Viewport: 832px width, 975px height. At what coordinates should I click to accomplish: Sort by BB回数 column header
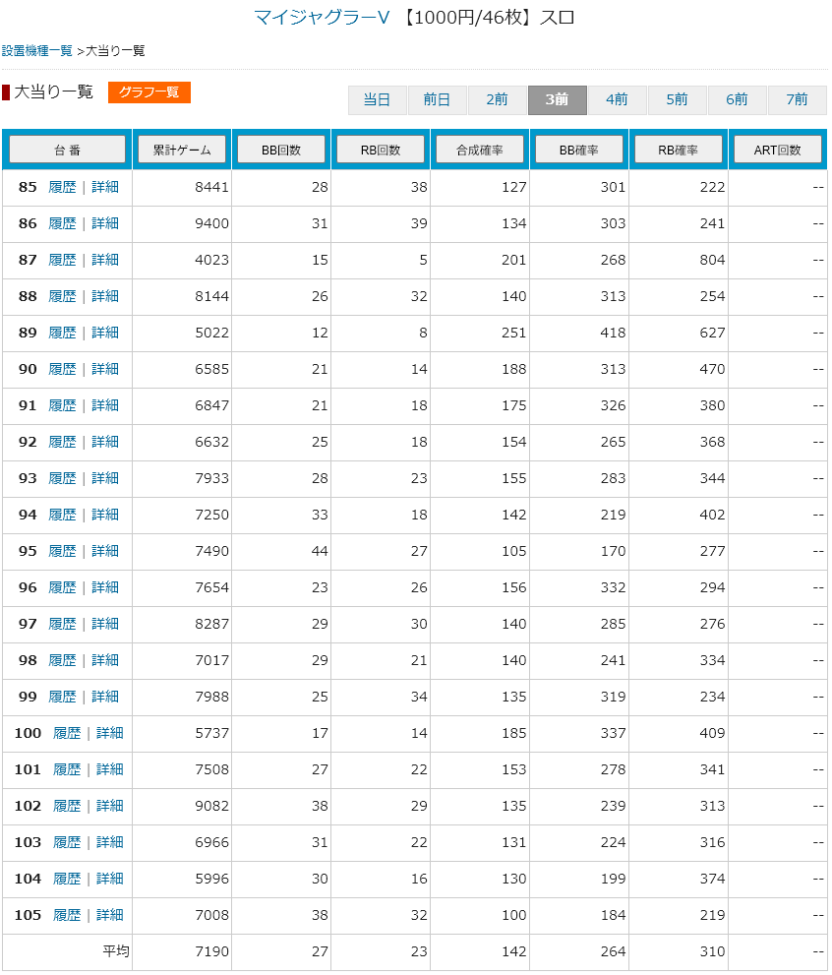(x=281, y=150)
